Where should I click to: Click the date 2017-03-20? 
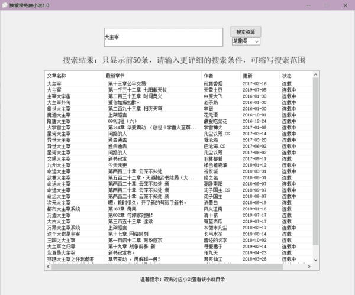254,140
